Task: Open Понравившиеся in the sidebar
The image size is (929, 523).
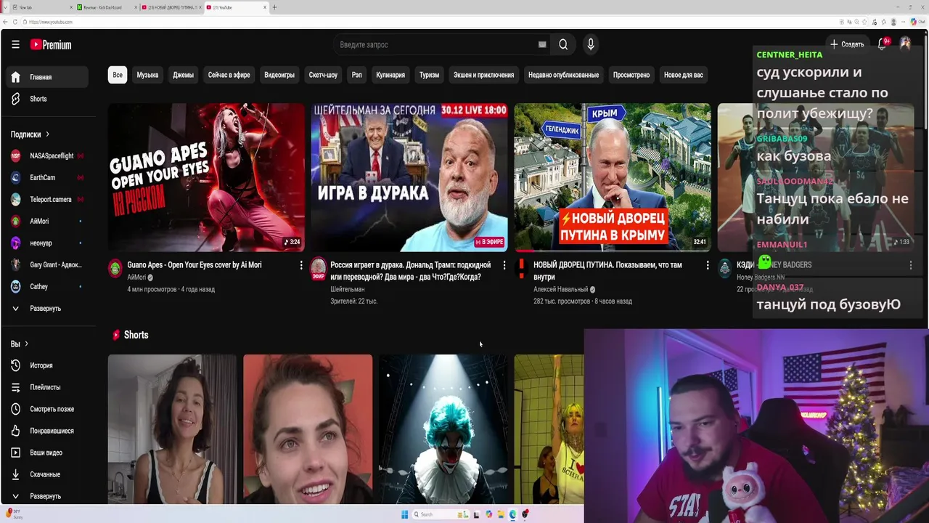Action: [47, 431]
